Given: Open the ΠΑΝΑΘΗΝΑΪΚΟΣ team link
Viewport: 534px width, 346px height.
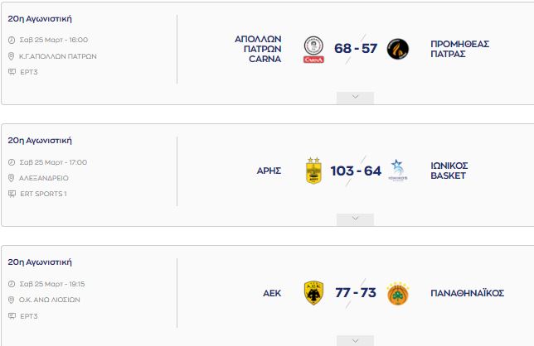Looking at the screenshot, I should (468, 293).
